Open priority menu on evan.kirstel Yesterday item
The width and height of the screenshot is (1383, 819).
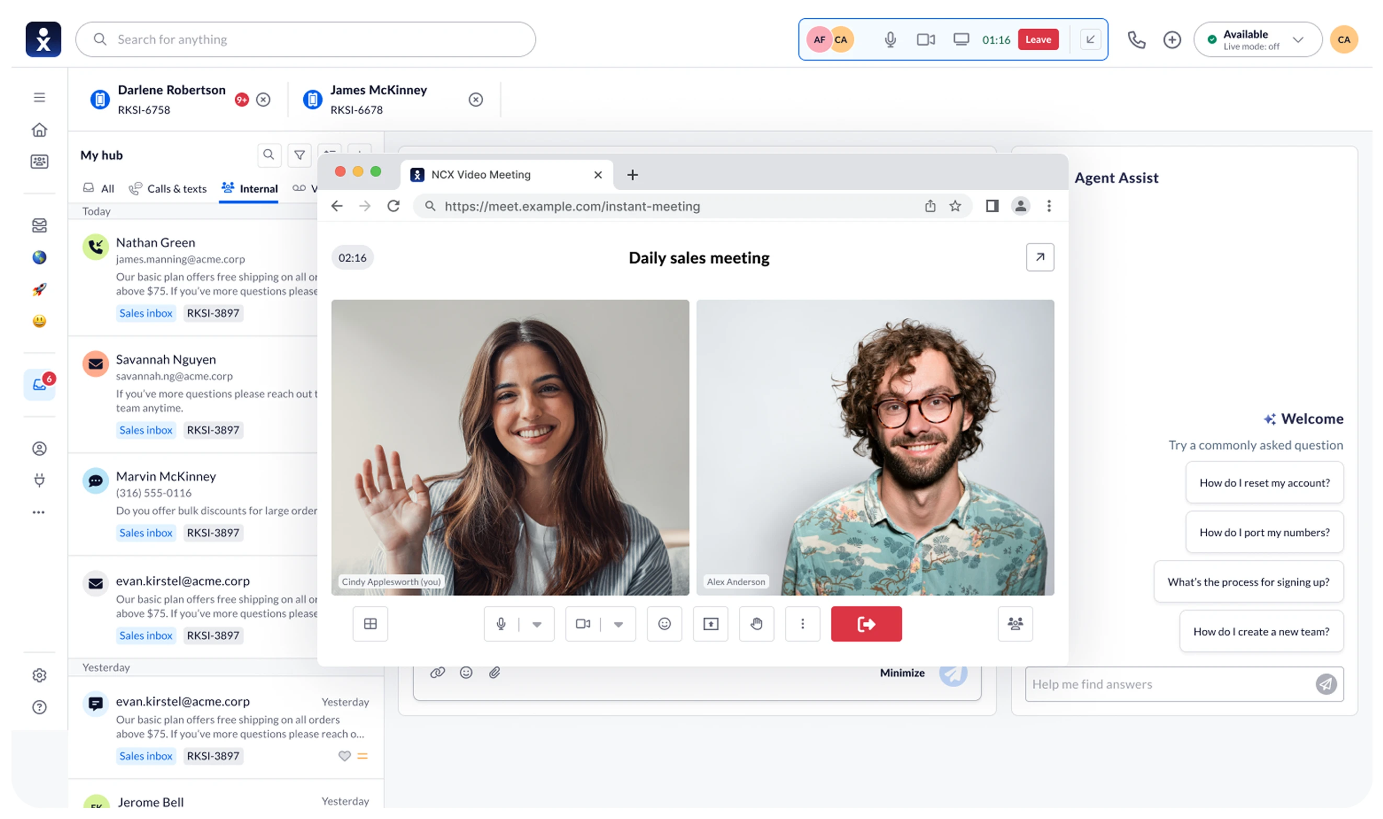363,756
